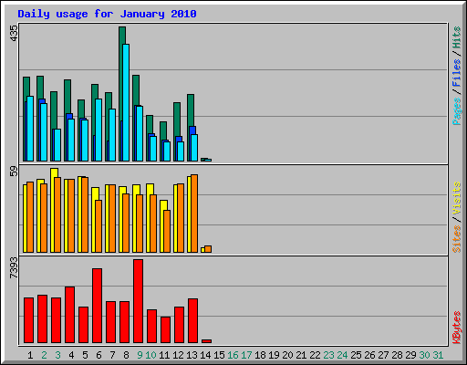Select day label '21'

(301, 355)
